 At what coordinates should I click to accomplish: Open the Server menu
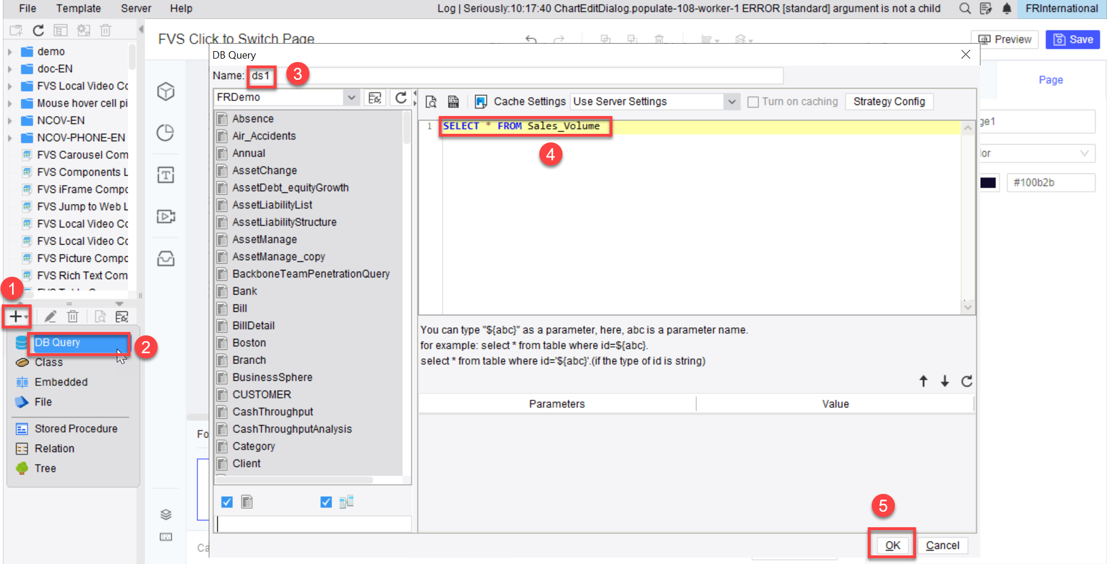coord(136,8)
